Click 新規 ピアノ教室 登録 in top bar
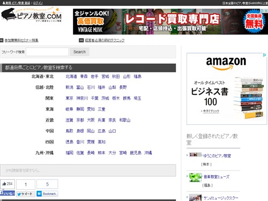Image resolution: width=268 pixels, height=201 pixels. pyautogui.click(x=16, y=3)
